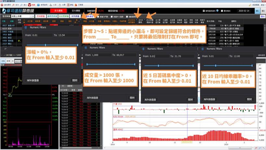Click the repair file wrench icon

click(250, 5)
